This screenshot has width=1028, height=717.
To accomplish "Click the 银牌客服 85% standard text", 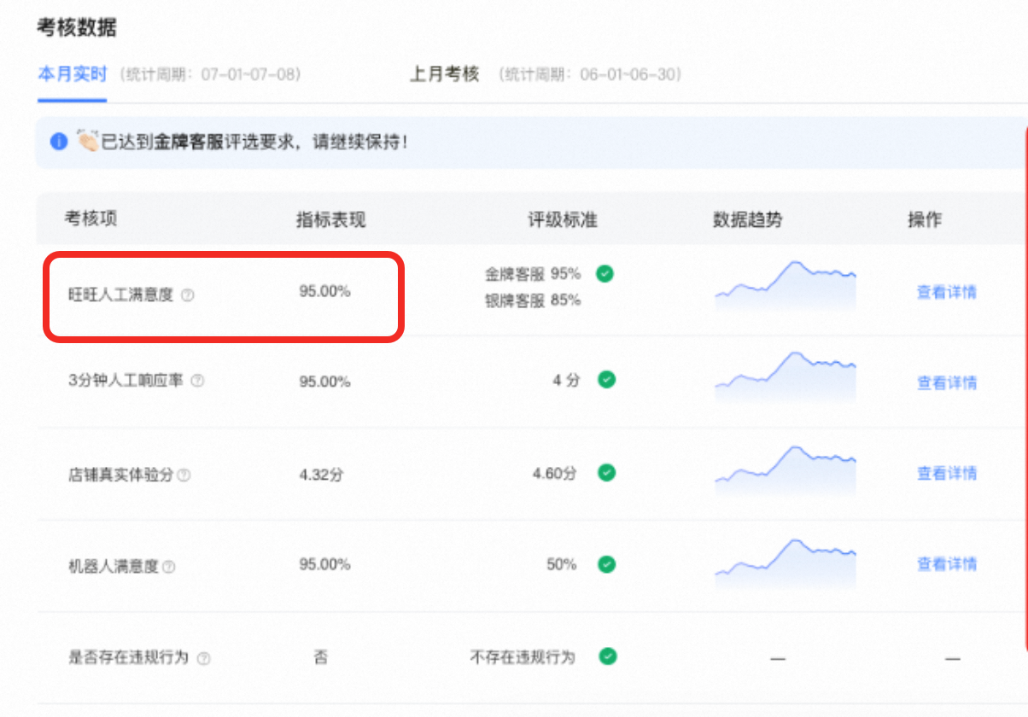I will pos(533,300).
